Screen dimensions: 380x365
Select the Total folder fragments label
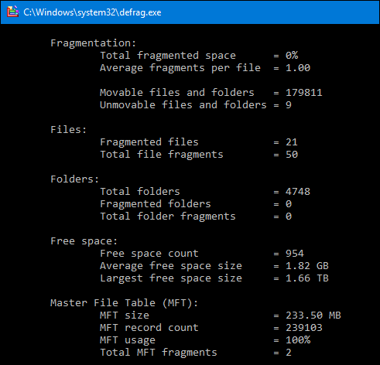(x=168, y=217)
